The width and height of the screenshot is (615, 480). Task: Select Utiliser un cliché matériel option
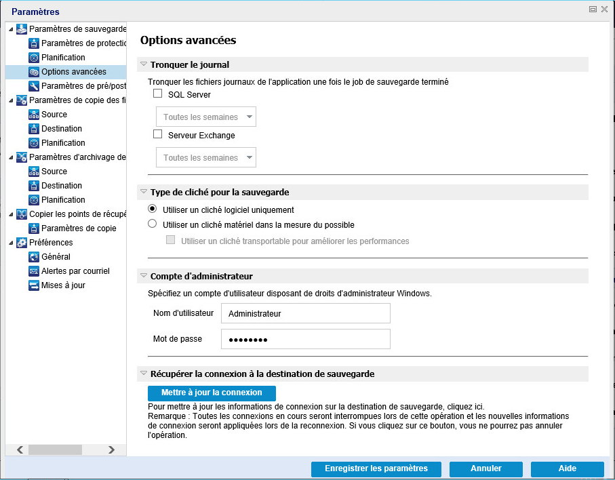152,224
